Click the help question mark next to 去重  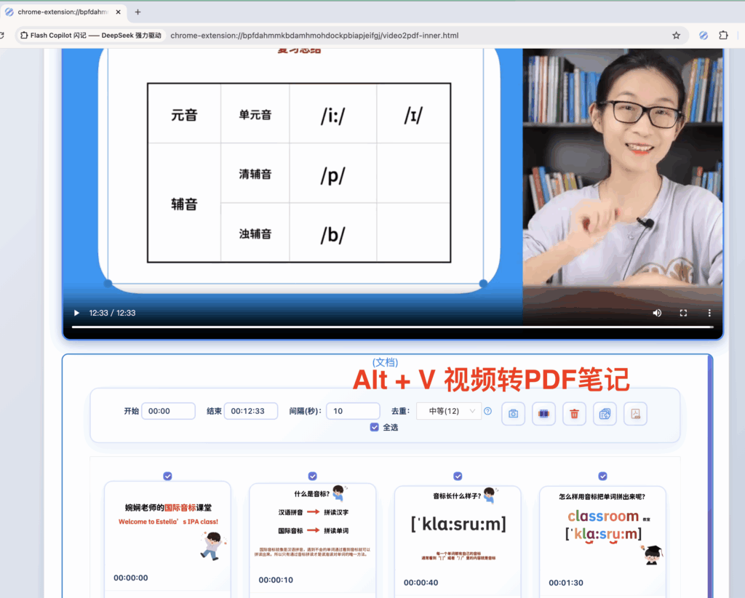[x=487, y=411]
